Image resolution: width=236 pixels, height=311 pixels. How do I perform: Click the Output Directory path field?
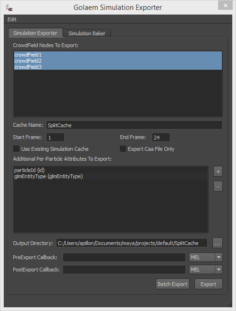[x=132, y=243]
